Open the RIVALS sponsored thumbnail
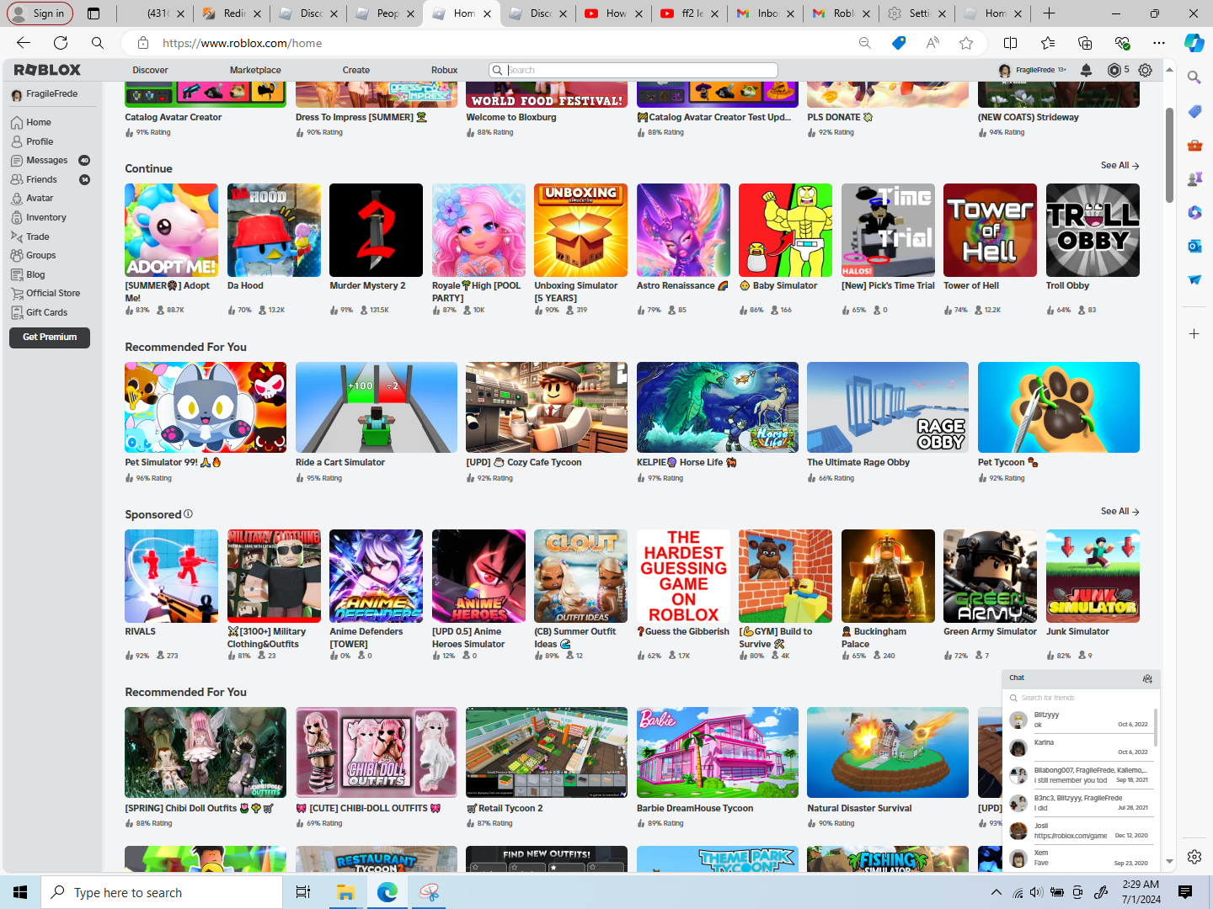This screenshot has width=1213, height=909. (171, 576)
